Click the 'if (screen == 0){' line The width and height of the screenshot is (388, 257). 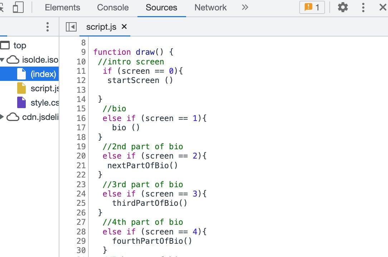click(x=143, y=71)
